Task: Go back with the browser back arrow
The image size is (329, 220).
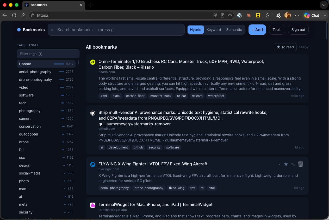Action: 4,15
